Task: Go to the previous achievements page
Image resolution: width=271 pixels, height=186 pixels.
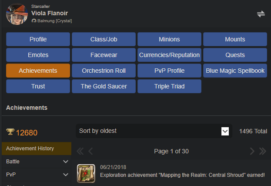Action: (90, 151)
